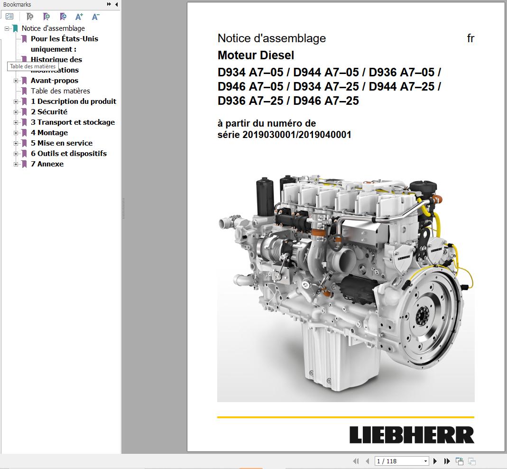The width and height of the screenshot is (507, 469).
Task: Click the previous view icon
Action: click(x=460, y=461)
